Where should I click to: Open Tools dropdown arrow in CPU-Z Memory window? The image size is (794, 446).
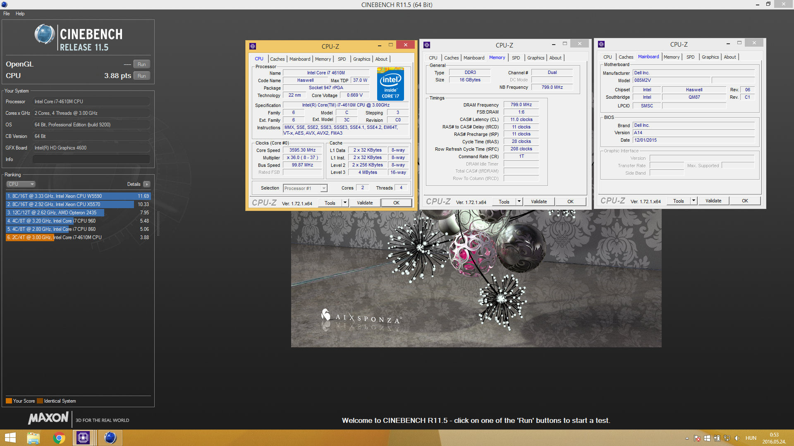pos(519,202)
